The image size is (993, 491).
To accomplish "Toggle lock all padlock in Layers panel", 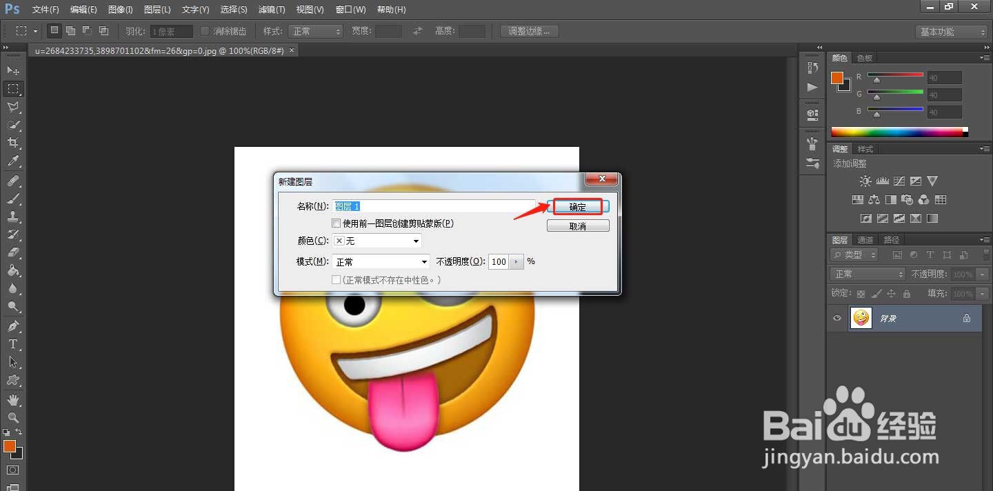I will click(906, 294).
